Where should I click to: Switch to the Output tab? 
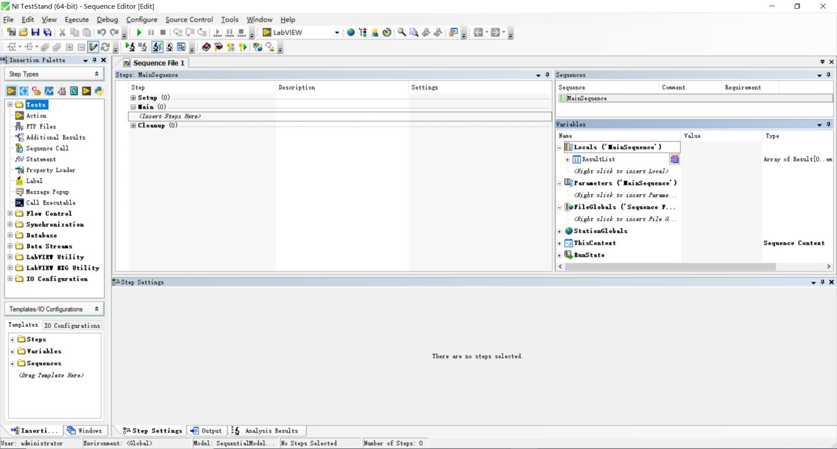coord(206,430)
